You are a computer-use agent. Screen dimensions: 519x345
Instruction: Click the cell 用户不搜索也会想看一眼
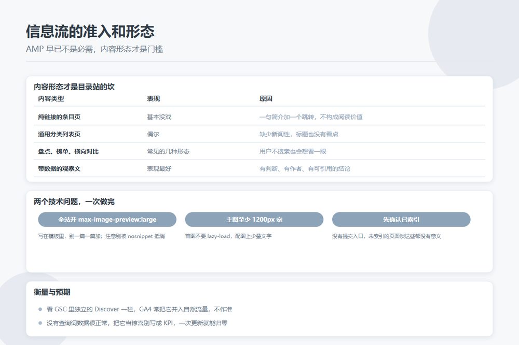pos(293,151)
